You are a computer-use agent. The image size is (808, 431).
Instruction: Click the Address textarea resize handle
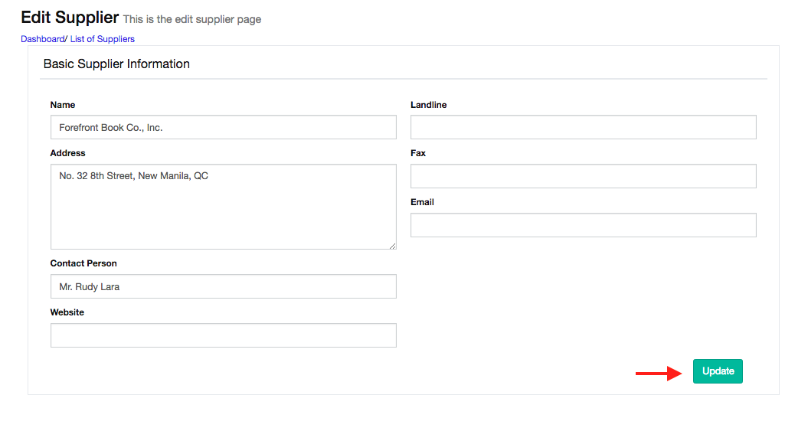point(392,245)
